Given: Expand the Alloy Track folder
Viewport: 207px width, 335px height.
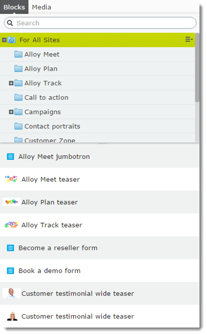Looking at the screenshot, I should 11,83.
